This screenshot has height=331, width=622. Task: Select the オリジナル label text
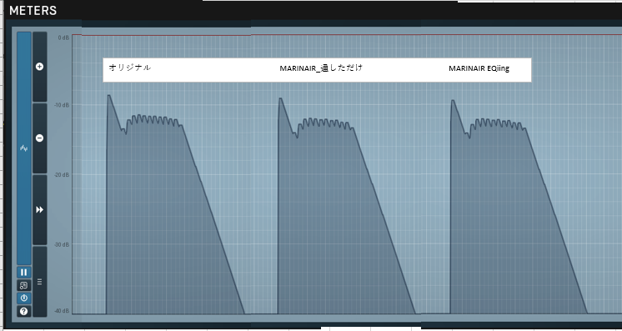(130, 68)
